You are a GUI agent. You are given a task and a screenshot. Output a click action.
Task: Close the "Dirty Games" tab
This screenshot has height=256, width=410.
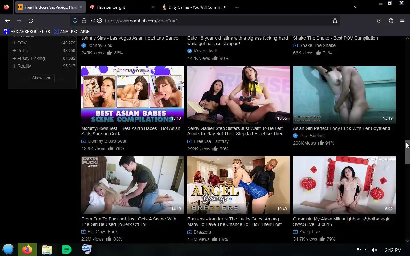[x=225, y=7]
